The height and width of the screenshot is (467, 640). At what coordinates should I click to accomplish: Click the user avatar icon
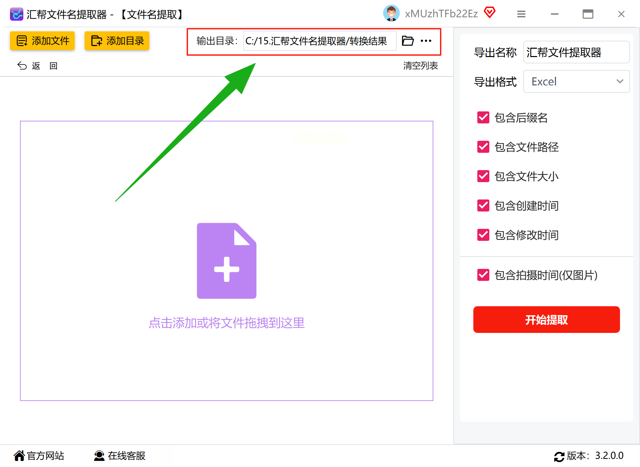point(391,14)
